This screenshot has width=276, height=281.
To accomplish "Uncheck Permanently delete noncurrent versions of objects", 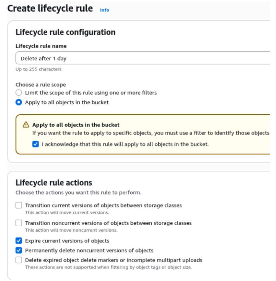I will click(x=19, y=250).
